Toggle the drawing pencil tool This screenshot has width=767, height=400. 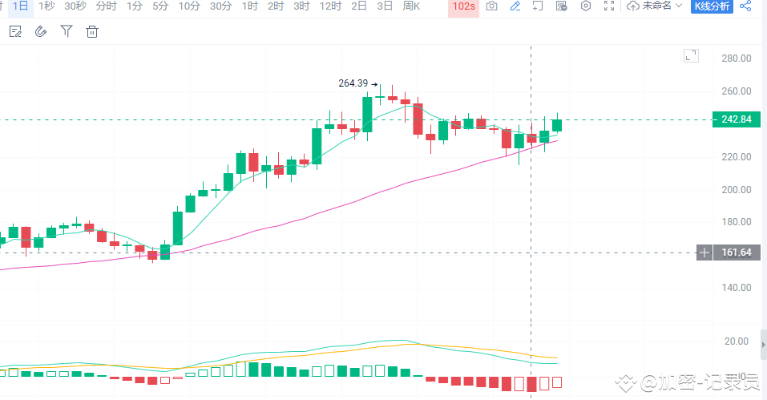[x=515, y=6]
